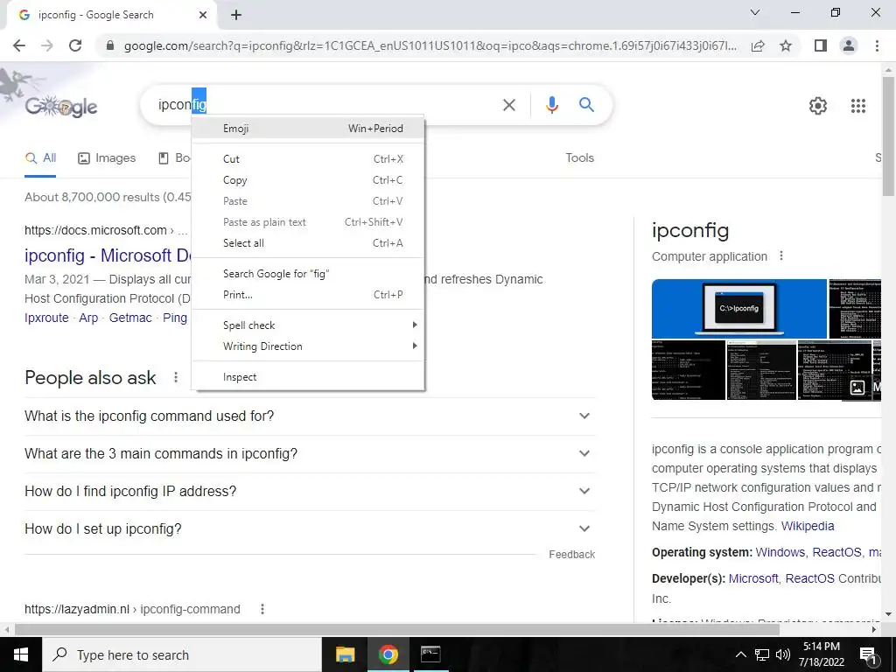This screenshot has width=896, height=672.
Task: Open the tab search chevron in title bar
Action: pos(755,12)
